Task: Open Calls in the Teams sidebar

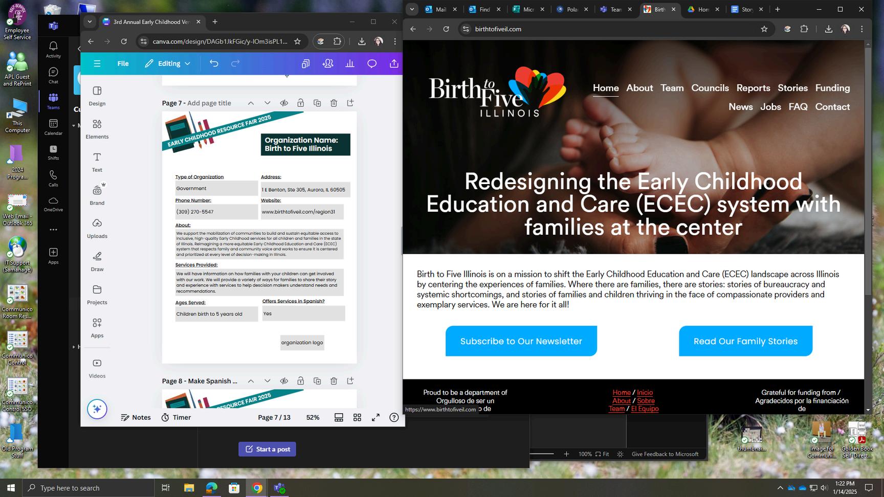Action: 53,178
